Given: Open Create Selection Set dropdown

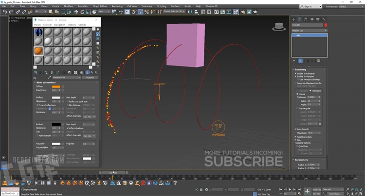Looking at the screenshot, I should 174,11.
